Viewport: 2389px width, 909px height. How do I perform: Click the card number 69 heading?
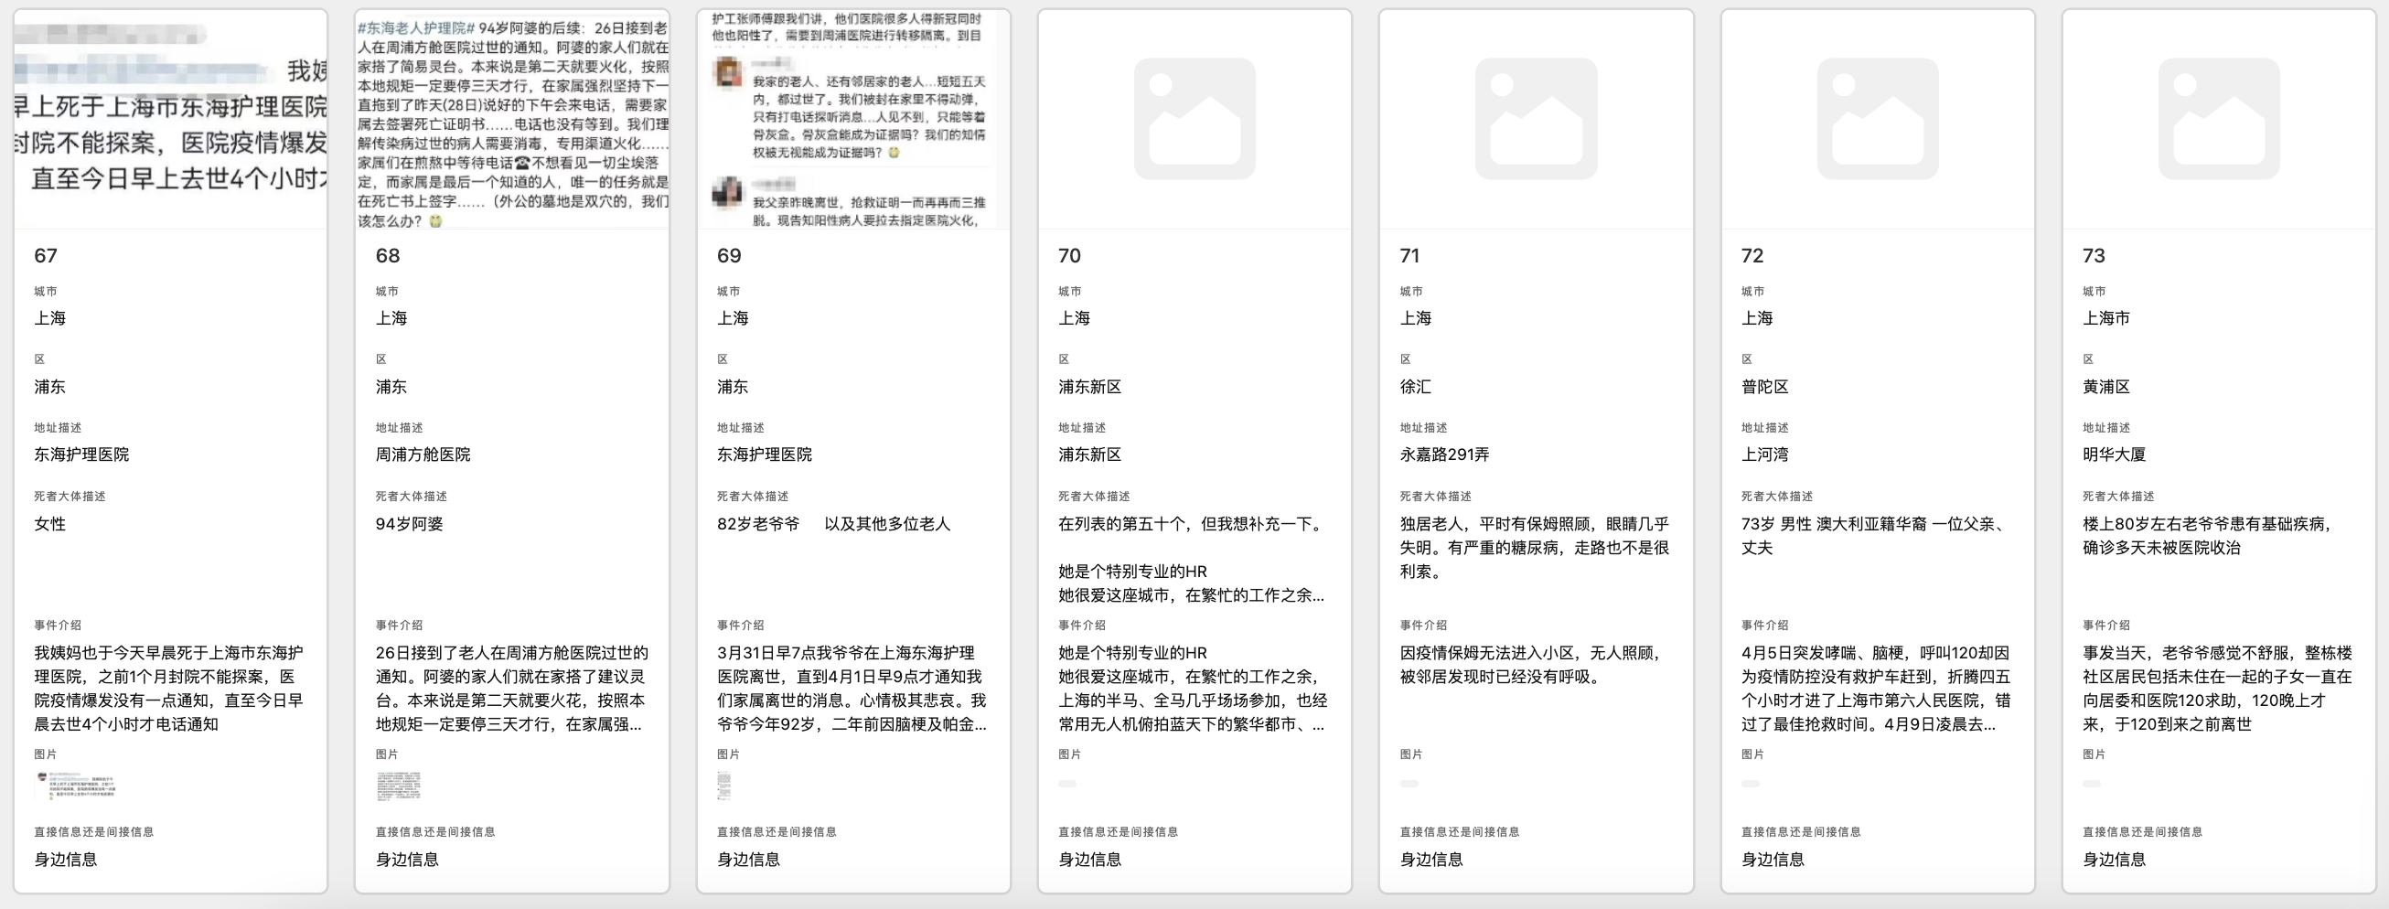(x=729, y=255)
